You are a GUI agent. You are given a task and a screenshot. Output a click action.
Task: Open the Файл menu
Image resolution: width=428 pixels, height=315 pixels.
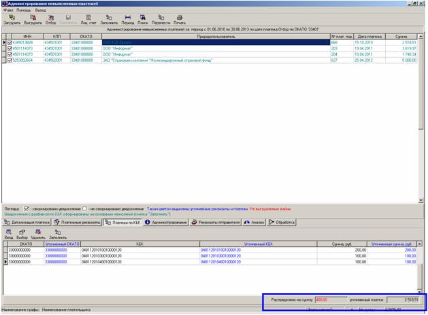pyautogui.click(x=8, y=11)
